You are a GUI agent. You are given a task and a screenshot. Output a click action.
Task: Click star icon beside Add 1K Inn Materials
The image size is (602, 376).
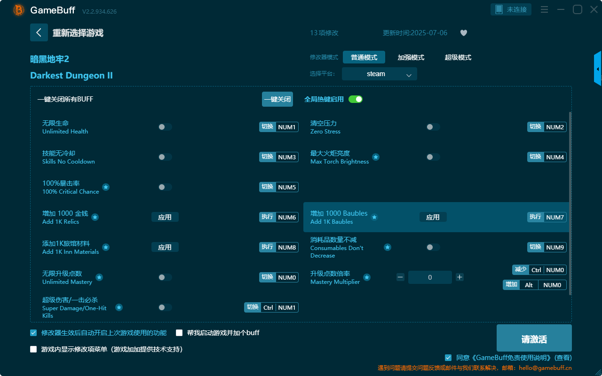[x=106, y=247]
